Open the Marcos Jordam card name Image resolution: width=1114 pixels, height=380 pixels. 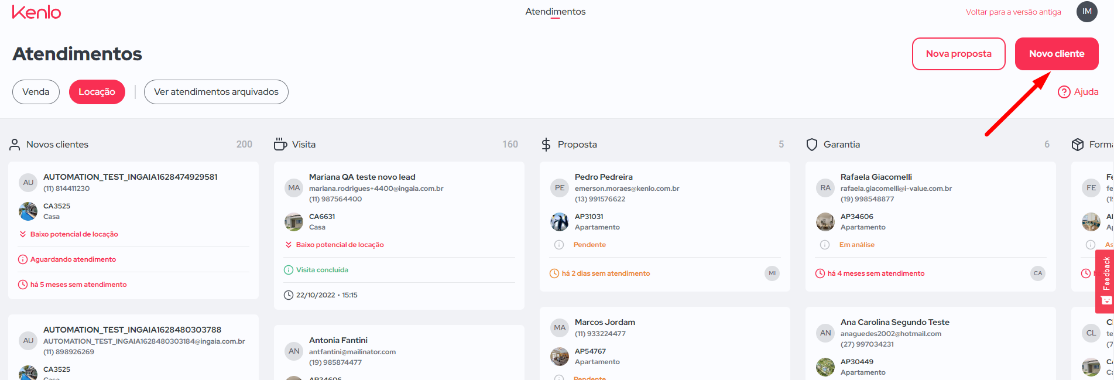605,322
